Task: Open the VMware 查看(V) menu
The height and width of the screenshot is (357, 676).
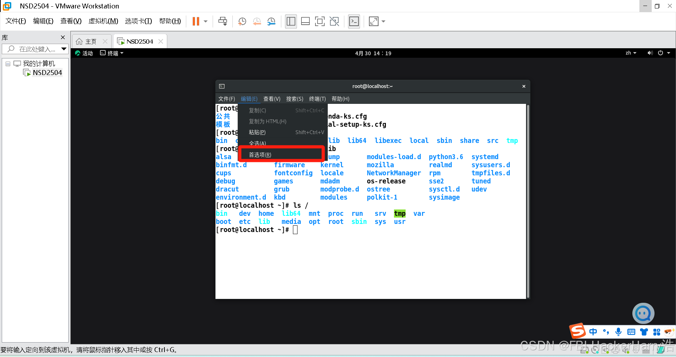Action: tap(71, 21)
